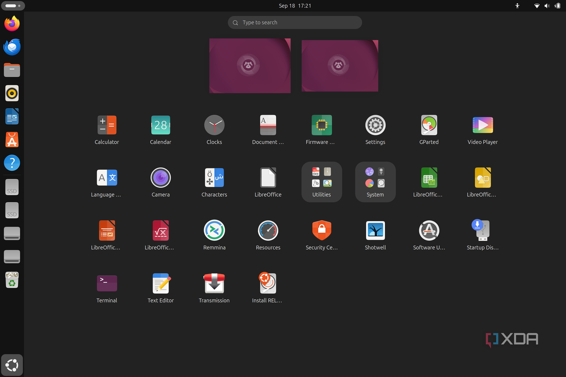Launch the Camera app
Image resolution: width=566 pixels, height=377 pixels.
[x=161, y=178]
